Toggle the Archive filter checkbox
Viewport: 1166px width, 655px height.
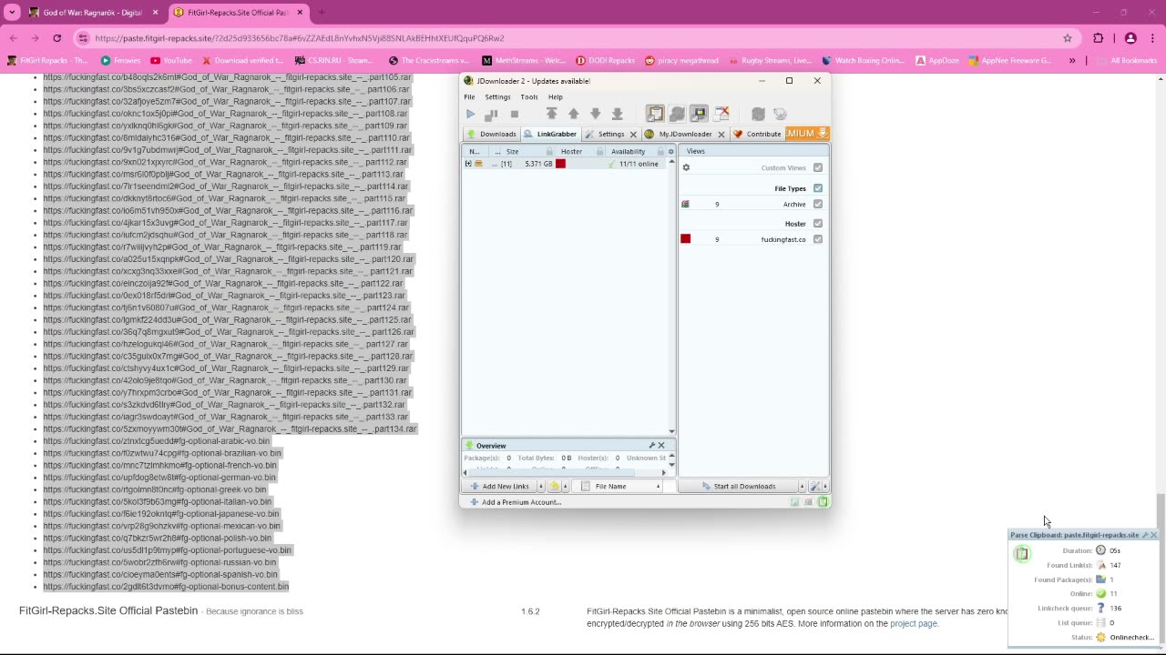pyautogui.click(x=818, y=204)
